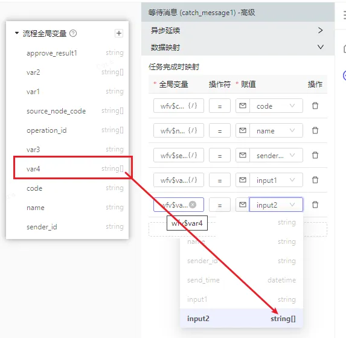Viewport: 346px width, 338px height.
Task: Open the code value dropdown
Action: click(276, 106)
